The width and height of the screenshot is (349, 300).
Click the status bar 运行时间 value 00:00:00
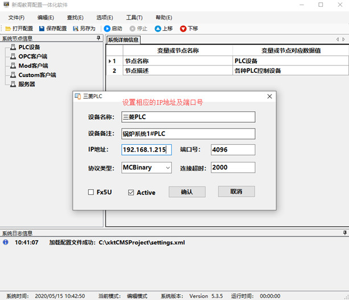tap(270, 296)
